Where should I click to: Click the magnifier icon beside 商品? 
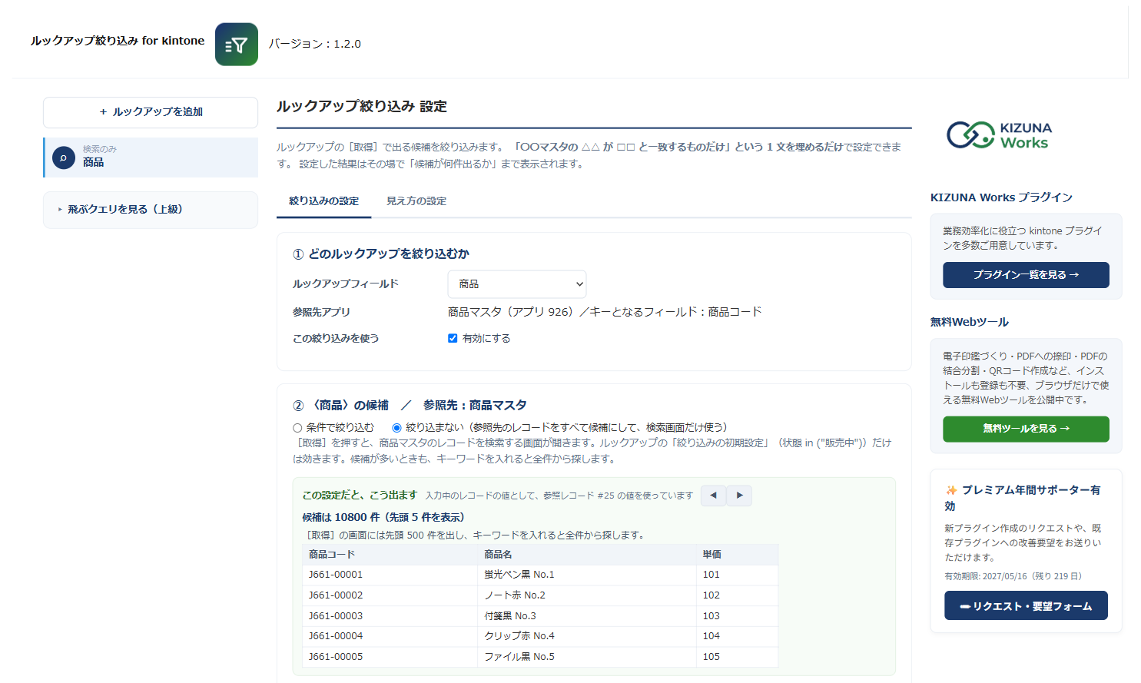64,157
